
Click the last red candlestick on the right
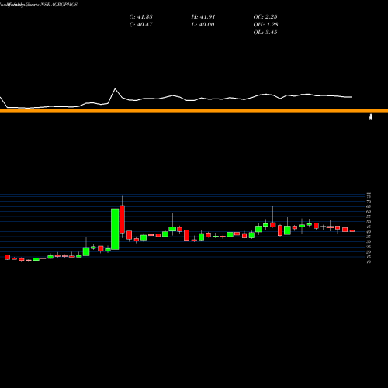tap(352, 230)
